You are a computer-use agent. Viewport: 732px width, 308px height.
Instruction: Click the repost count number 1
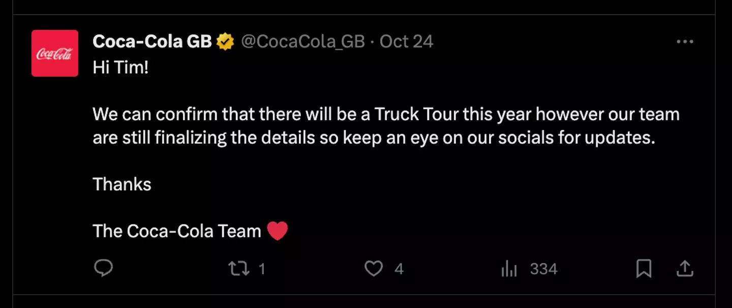pos(262,269)
